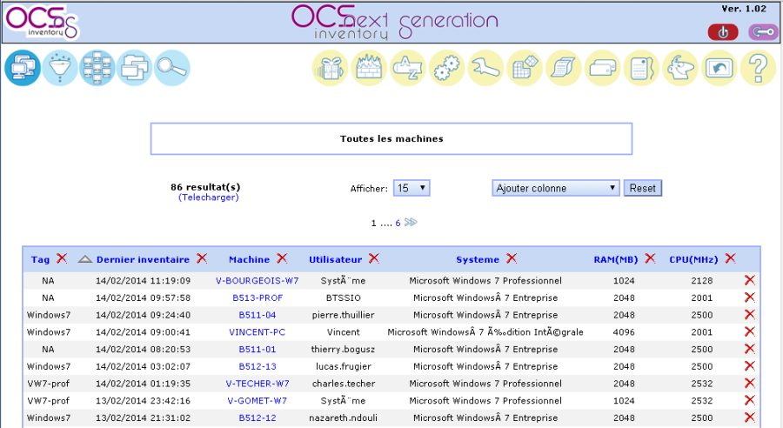
Task: Go to page 6
Action: 398,224
